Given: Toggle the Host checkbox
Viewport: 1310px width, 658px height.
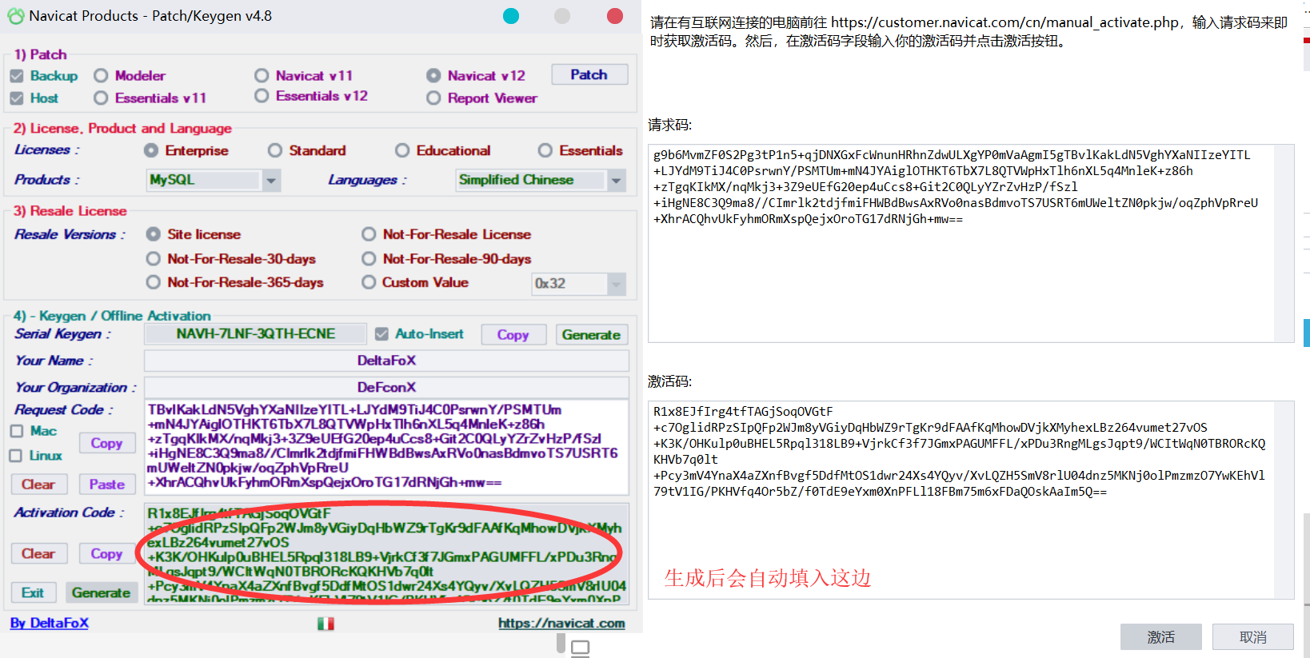Looking at the screenshot, I should point(17,98).
